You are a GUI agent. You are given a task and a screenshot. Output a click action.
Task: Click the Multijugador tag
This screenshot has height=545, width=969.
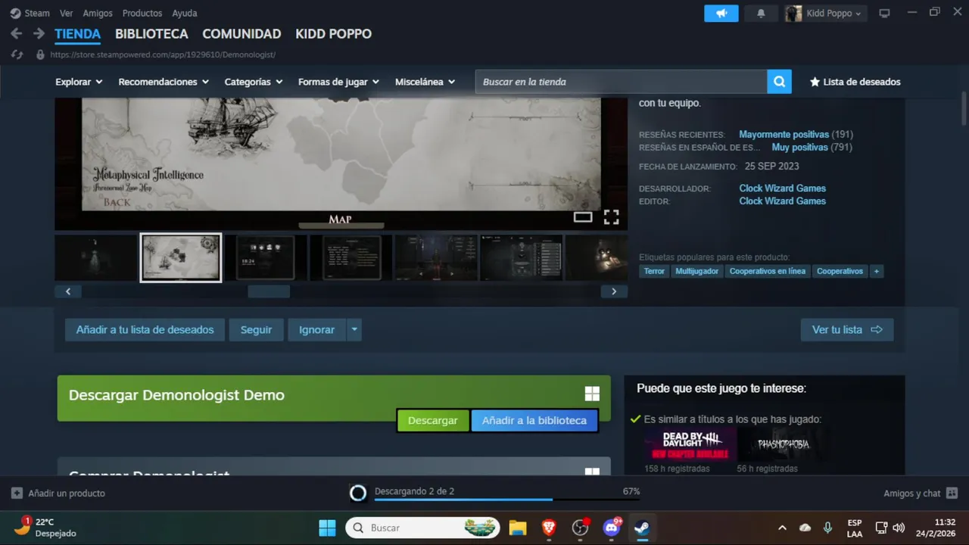(x=696, y=271)
